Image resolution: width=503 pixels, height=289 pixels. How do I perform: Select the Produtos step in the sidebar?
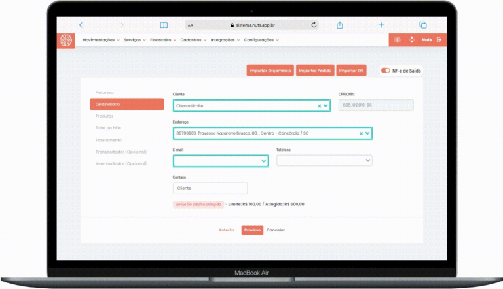(104, 116)
